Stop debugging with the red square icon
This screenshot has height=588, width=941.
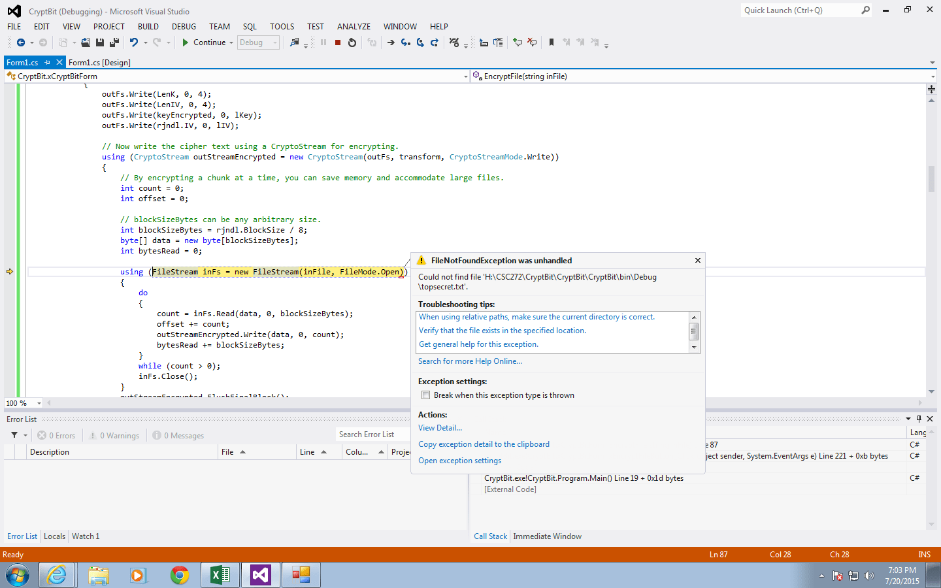[337, 42]
